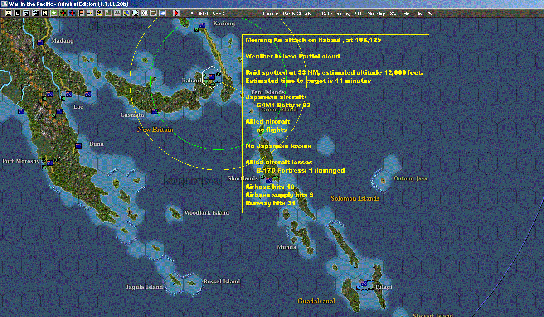This screenshot has width=544, height=317.
Task: Click the Guadalcanal label
Action: (316, 301)
